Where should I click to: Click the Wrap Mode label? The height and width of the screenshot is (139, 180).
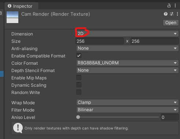coord(23,103)
